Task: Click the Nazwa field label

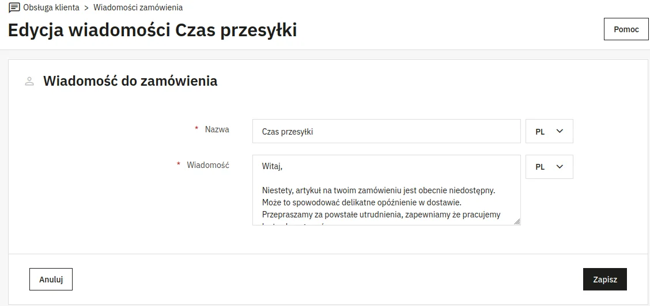Action: [217, 129]
